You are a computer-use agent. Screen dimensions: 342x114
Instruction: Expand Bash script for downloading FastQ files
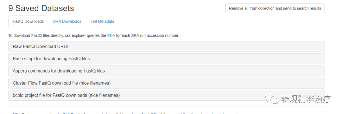click(167, 59)
